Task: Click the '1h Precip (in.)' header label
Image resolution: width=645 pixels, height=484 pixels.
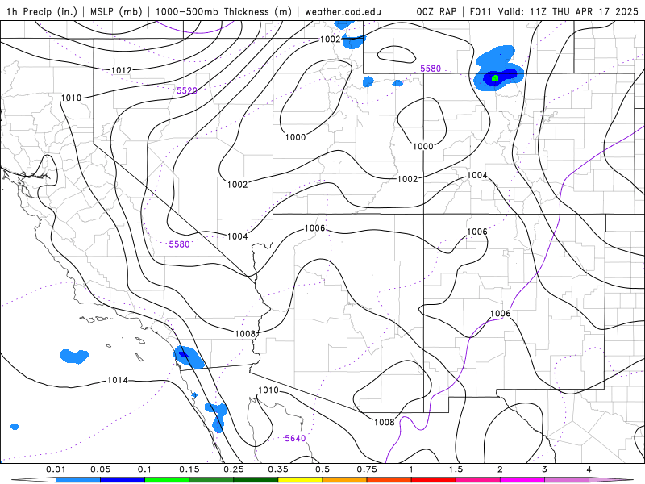Action: pyautogui.click(x=42, y=11)
